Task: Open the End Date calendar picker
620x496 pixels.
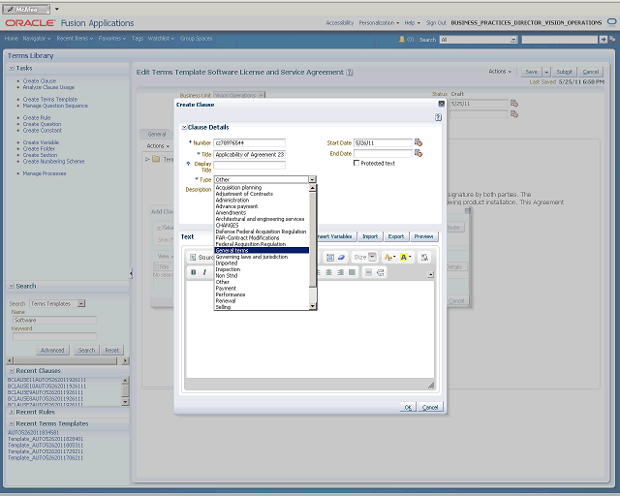Action: [418, 153]
